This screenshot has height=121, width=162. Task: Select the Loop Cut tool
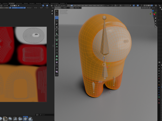coord(57,50)
